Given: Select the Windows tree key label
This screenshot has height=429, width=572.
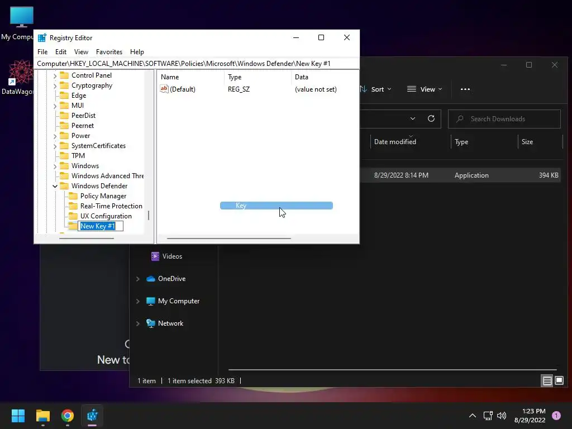Looking at the screenshot, I should point(85,165).
